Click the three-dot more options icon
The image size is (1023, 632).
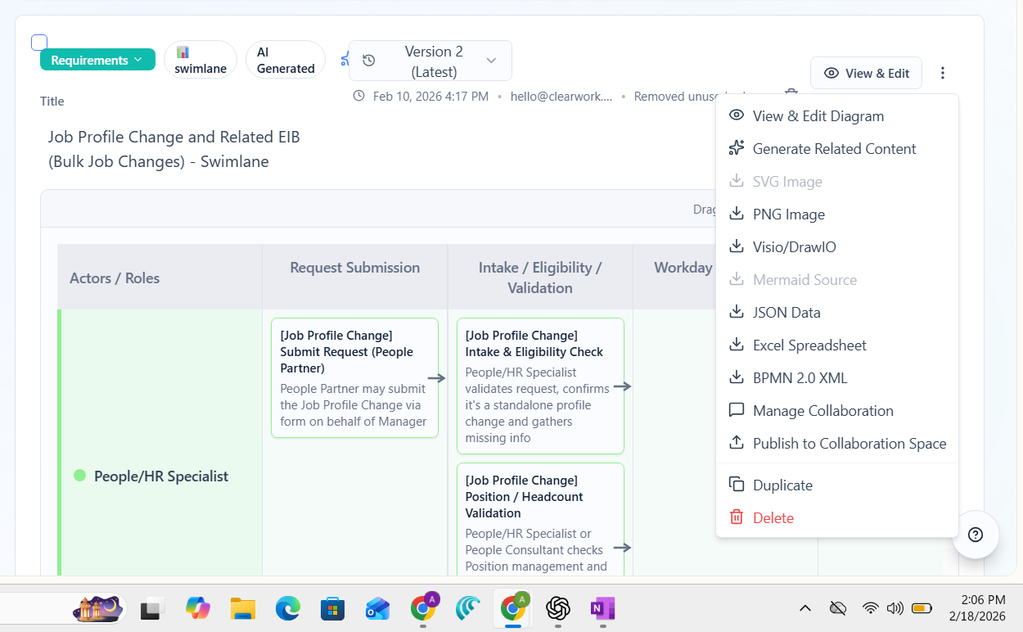(943, 73)
